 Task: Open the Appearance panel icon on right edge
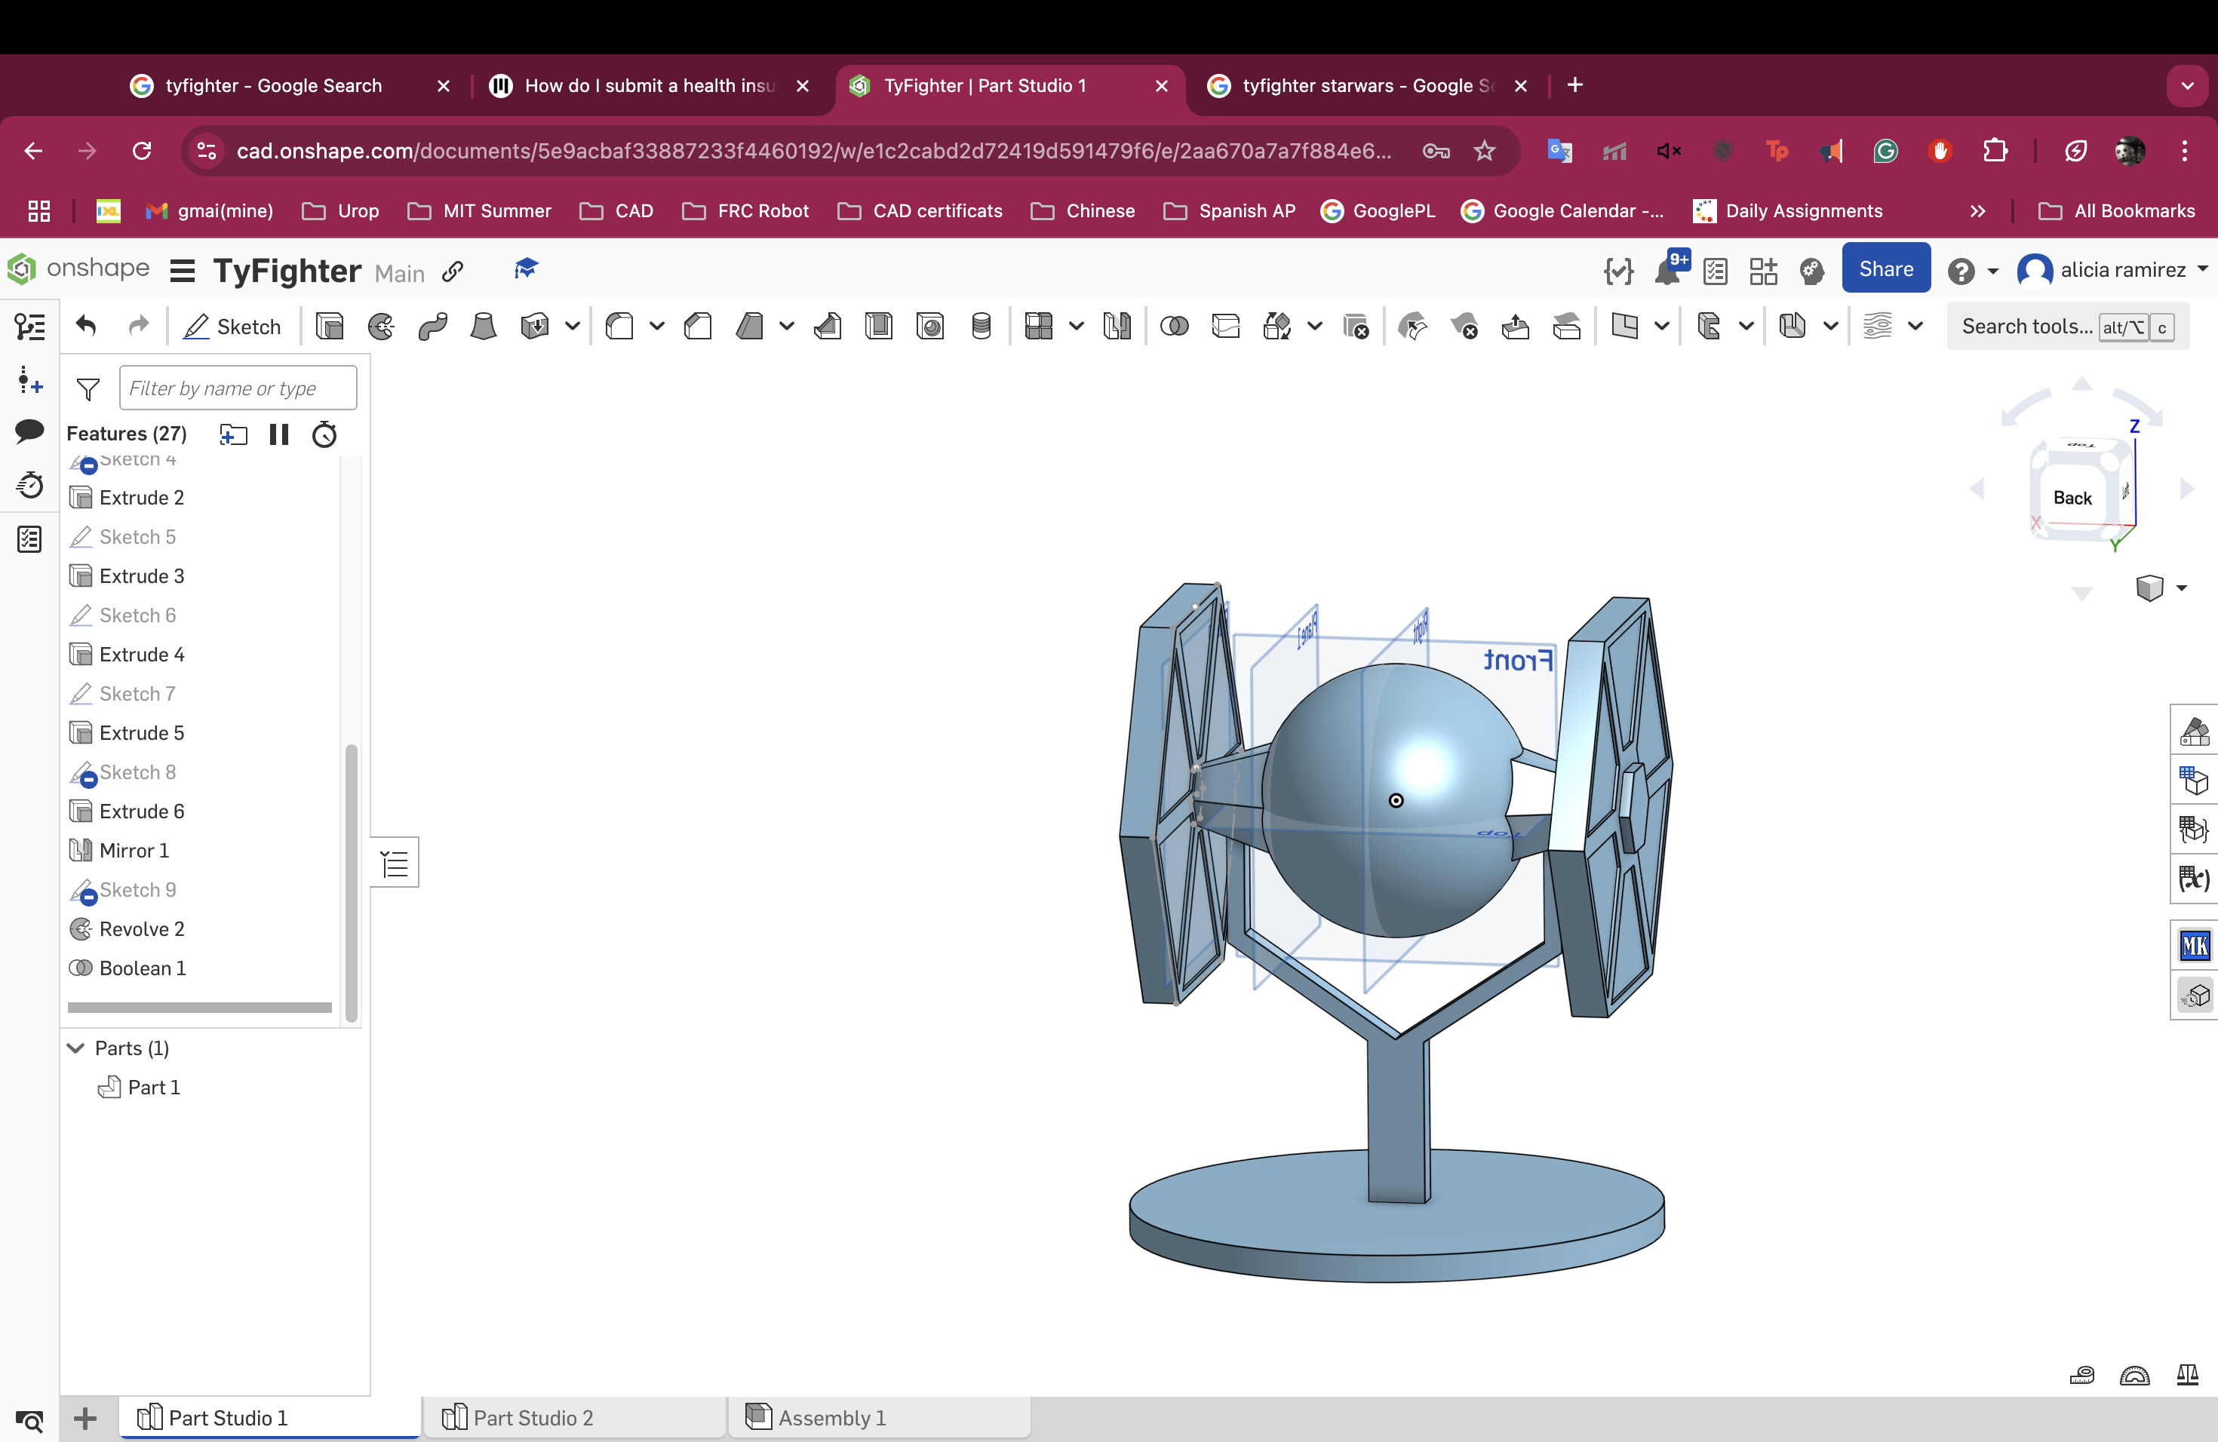[x=2194, y=732]
